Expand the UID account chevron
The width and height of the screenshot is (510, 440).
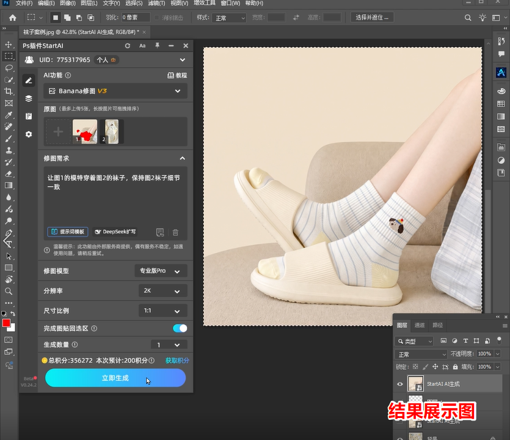[x=183, y=60]
